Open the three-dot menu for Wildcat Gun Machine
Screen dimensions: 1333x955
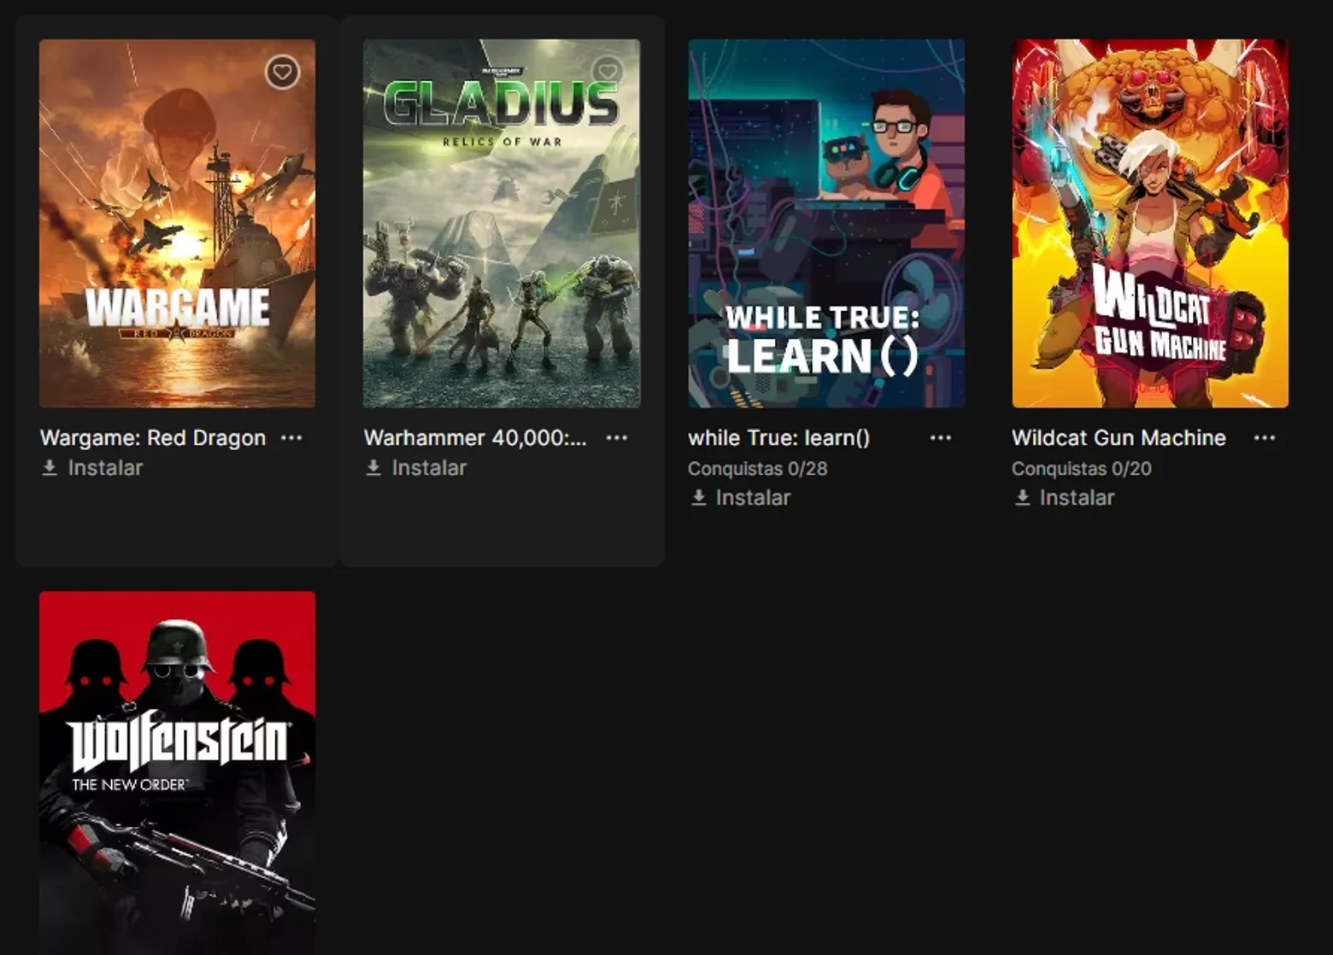[1264, 437]
